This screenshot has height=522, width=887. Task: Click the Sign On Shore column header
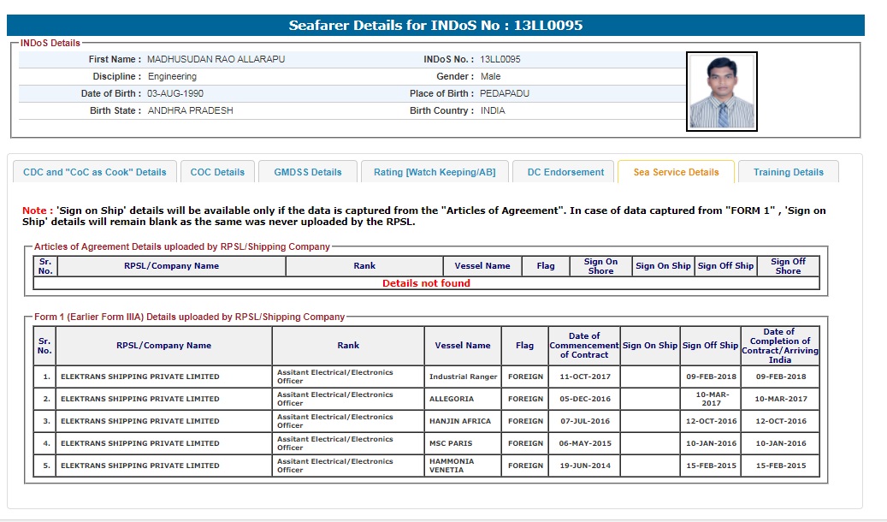pyautogui.click(x=600, y=266)
